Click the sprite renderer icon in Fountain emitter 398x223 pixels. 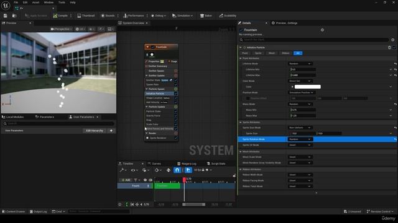coord(152,55)
